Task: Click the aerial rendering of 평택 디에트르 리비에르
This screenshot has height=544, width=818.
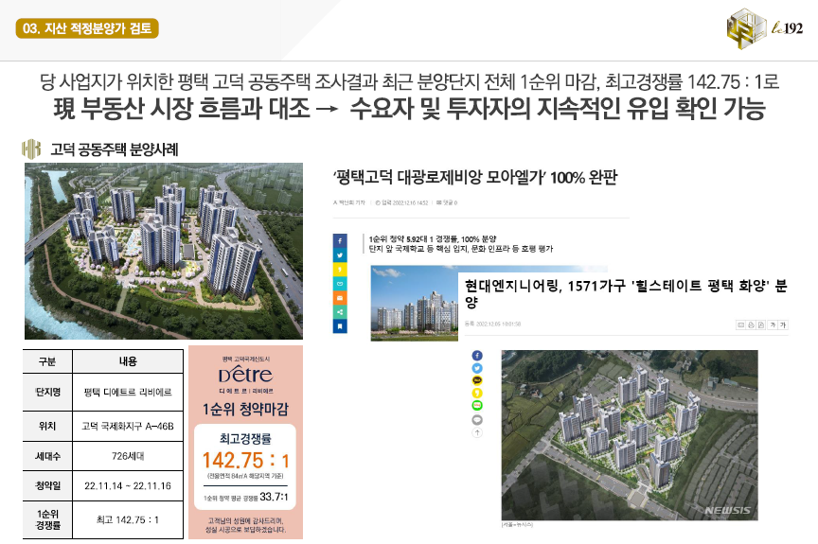Action: (x=164, y=251)
